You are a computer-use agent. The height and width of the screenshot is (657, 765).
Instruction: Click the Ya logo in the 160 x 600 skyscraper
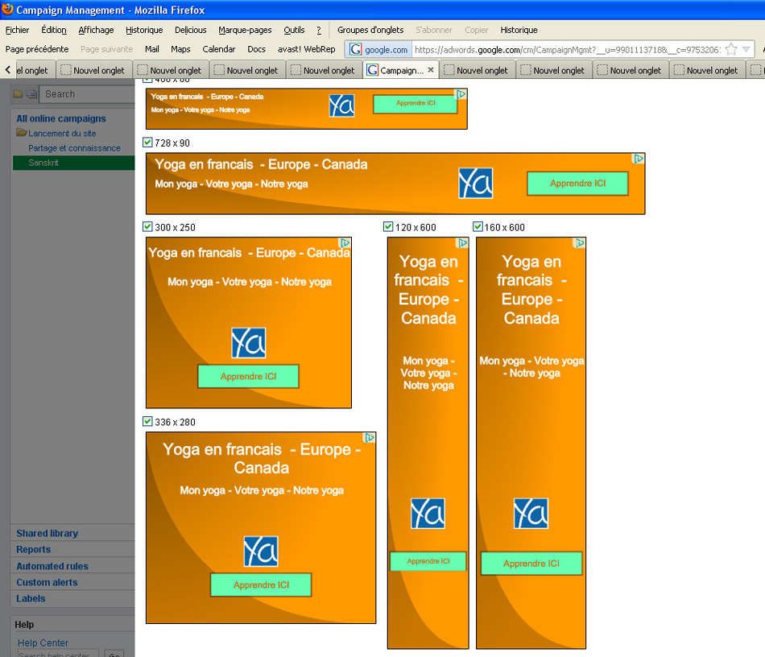tap(531, 514)
